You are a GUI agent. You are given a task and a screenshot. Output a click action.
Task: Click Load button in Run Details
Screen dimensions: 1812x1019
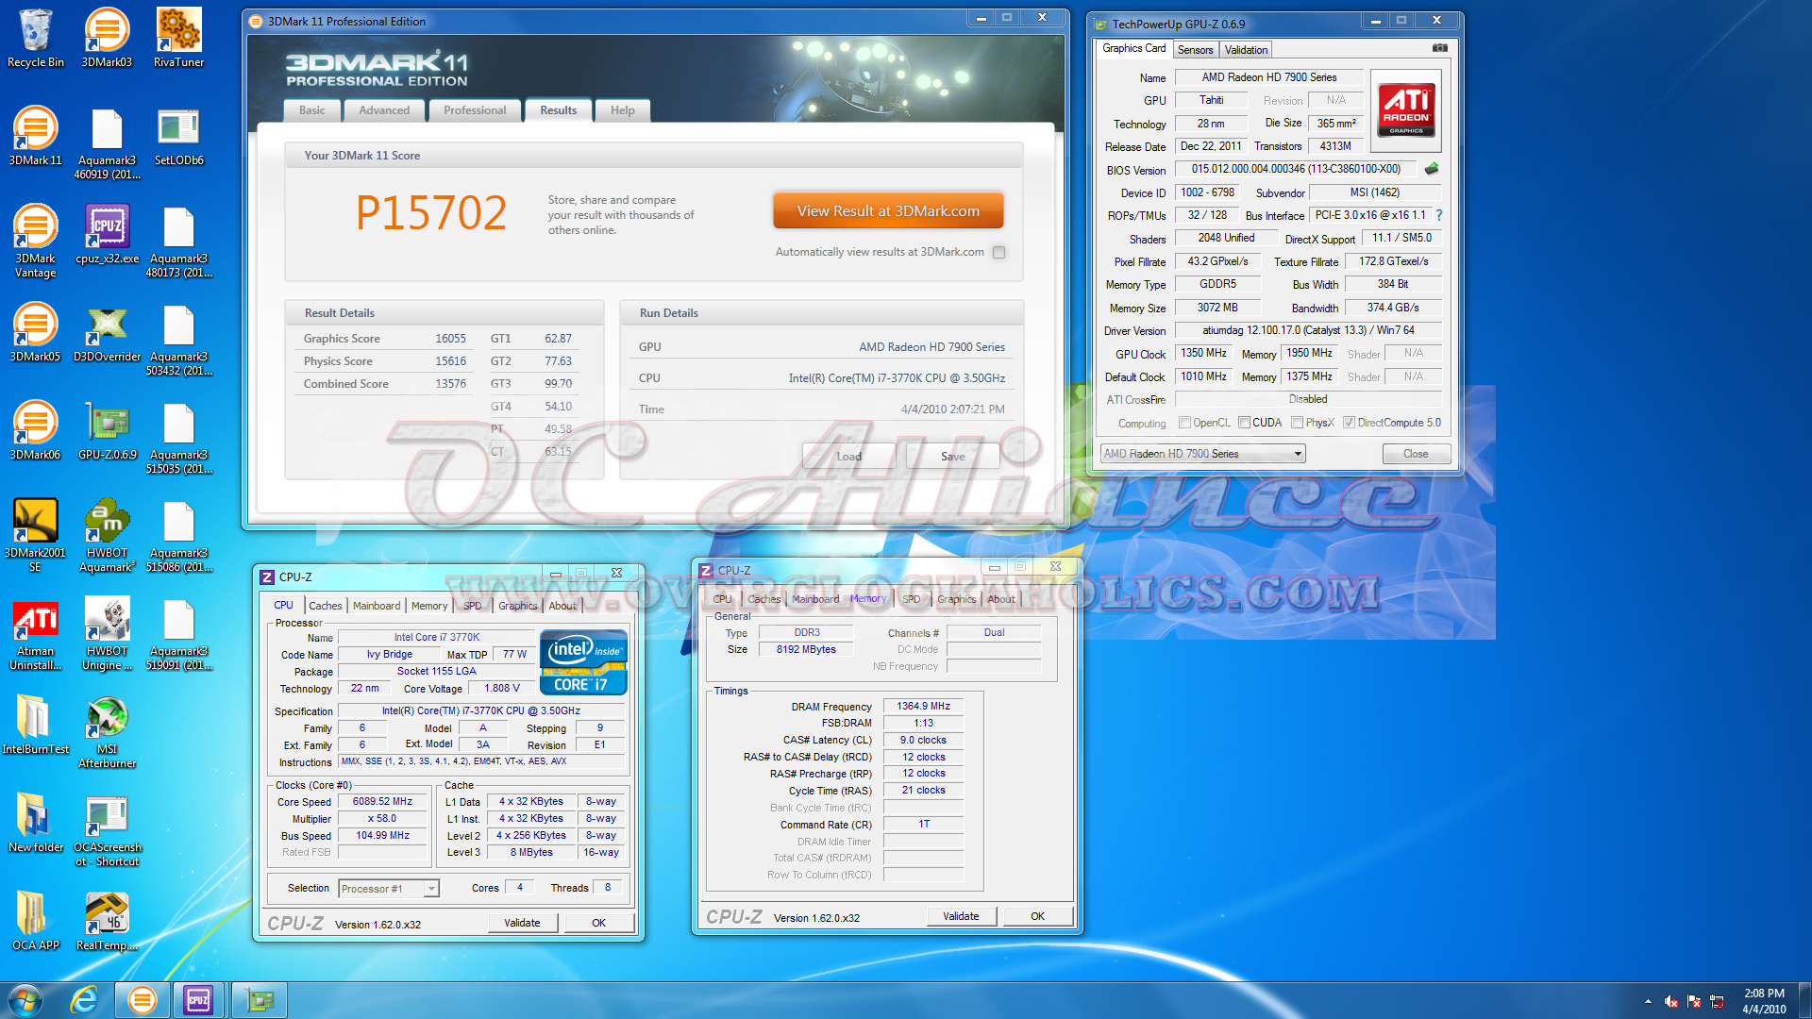[848, 456]
